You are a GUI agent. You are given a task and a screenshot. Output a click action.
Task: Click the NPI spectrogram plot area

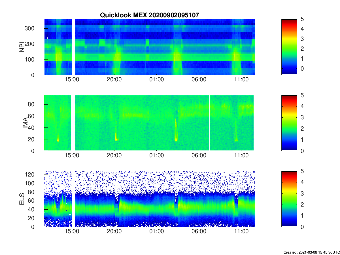click(150, 47)
